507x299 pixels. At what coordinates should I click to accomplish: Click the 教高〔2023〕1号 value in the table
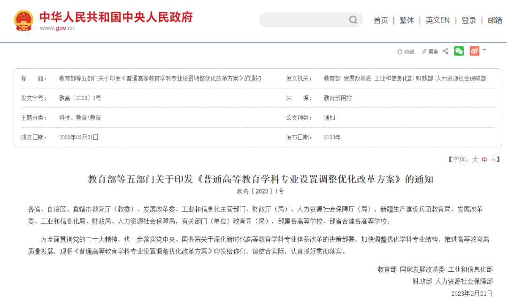point(80,98)
